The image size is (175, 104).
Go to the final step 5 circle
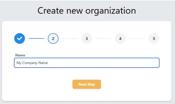tap(154, 38)
